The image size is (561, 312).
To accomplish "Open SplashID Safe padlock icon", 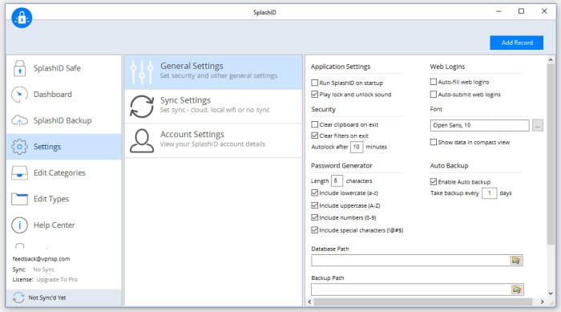I will click(20, 68).
